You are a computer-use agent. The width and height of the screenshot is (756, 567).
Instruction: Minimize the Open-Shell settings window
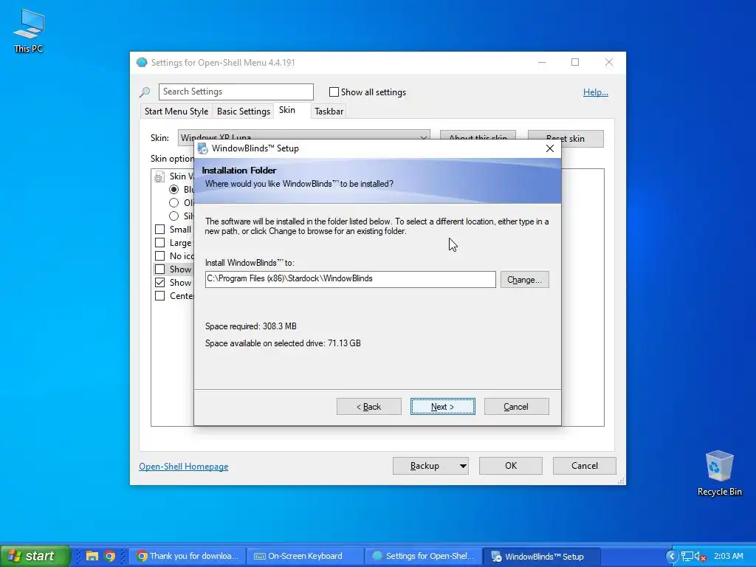point(542,62)
